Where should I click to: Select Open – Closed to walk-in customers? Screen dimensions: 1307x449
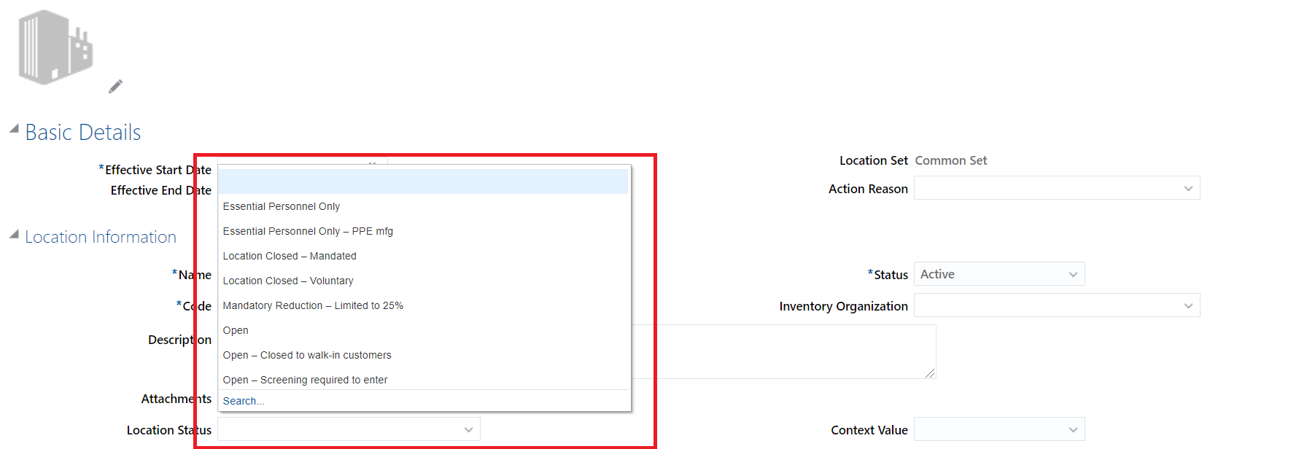tap(306, 355)
